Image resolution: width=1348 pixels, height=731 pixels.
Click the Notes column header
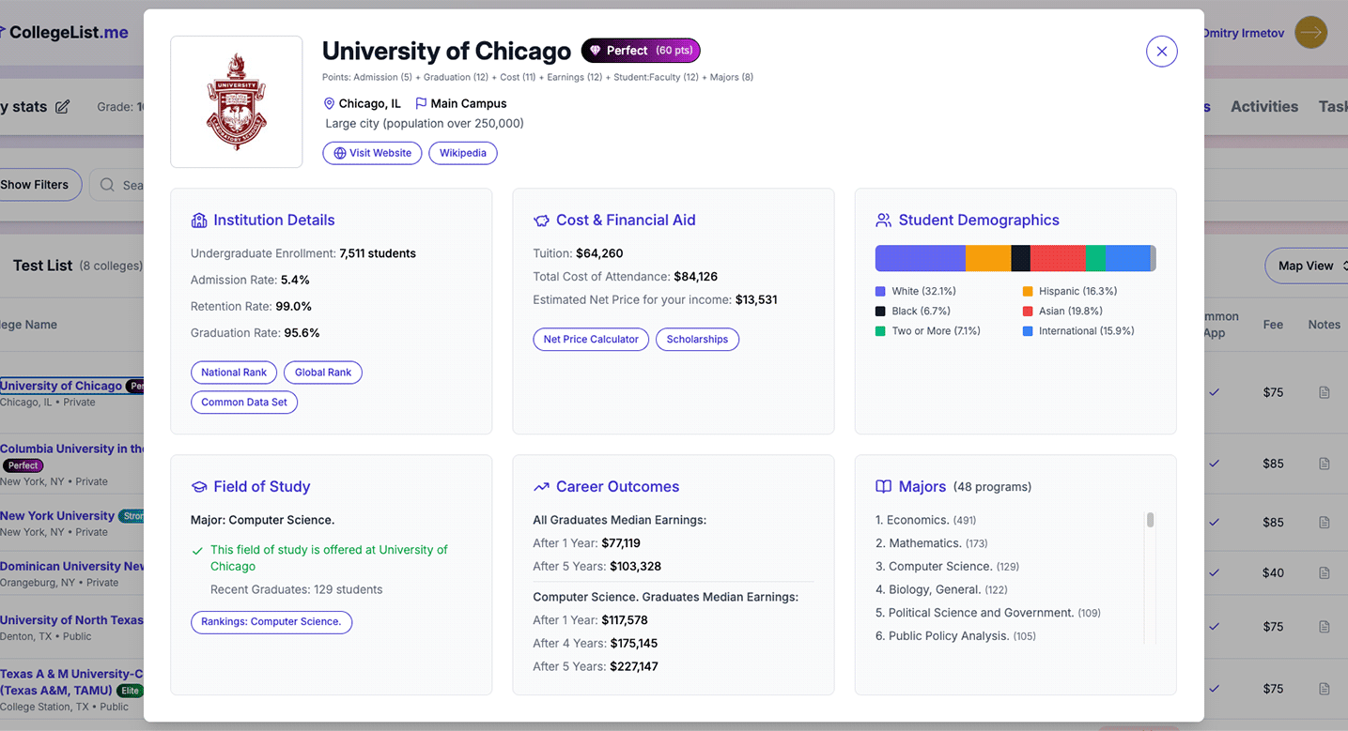coord(1325,325)
